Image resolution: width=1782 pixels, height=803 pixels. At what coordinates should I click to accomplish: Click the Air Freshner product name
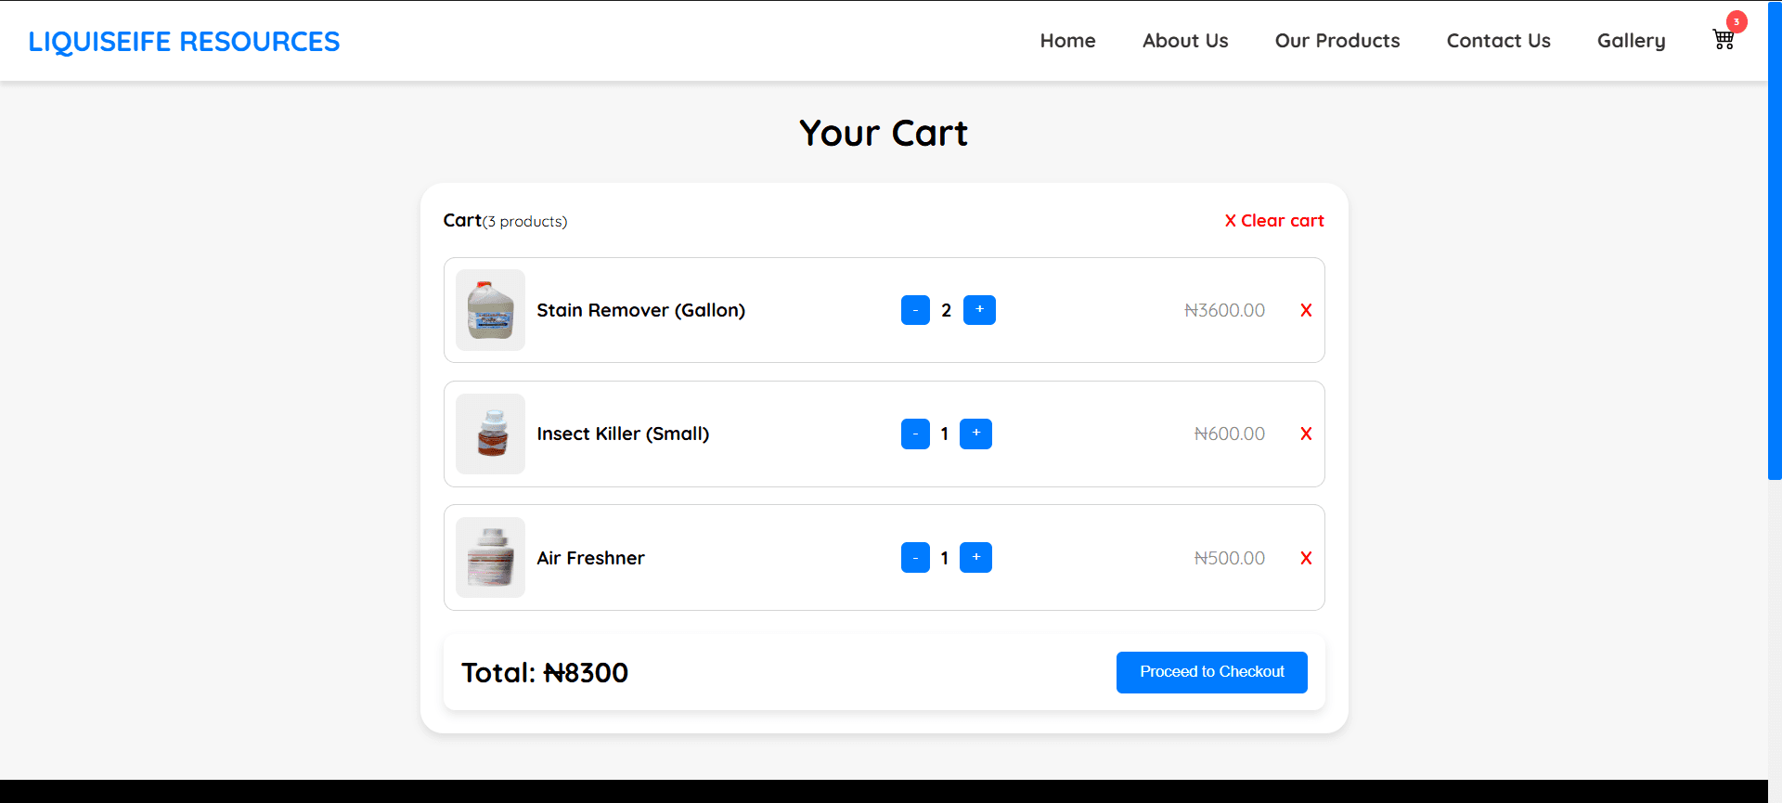(x=590, y=558)
